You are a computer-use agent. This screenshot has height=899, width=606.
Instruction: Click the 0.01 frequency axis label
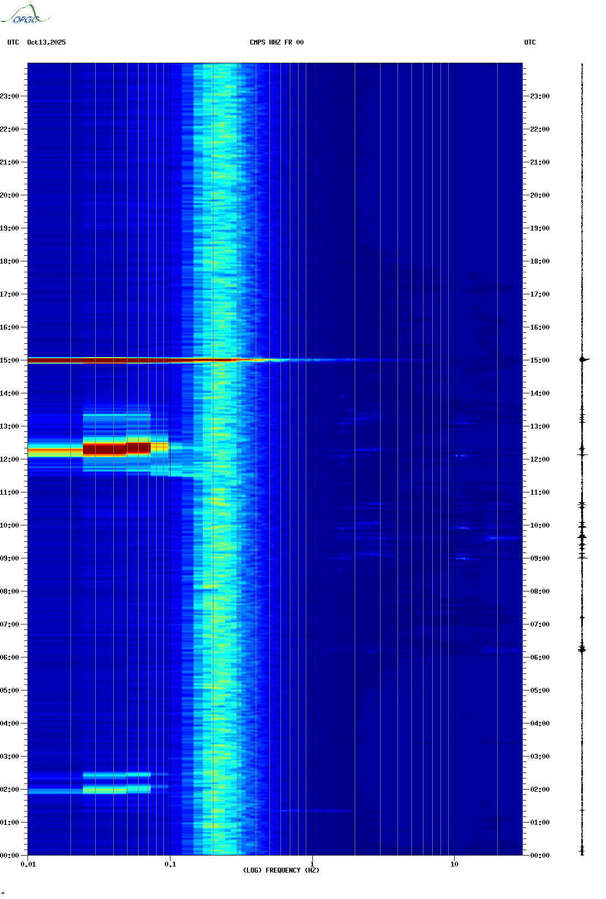[28, 864]
